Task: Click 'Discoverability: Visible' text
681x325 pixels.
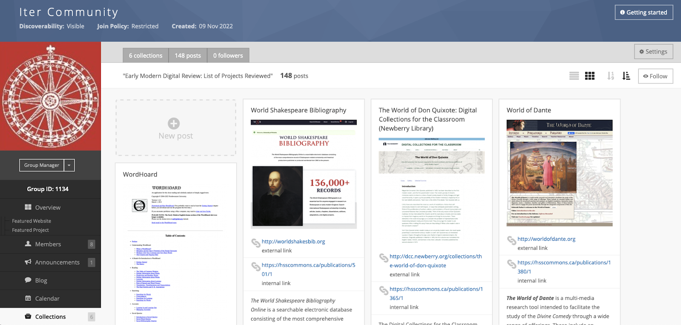Action: pyautogui.click(x=52, y=26)
